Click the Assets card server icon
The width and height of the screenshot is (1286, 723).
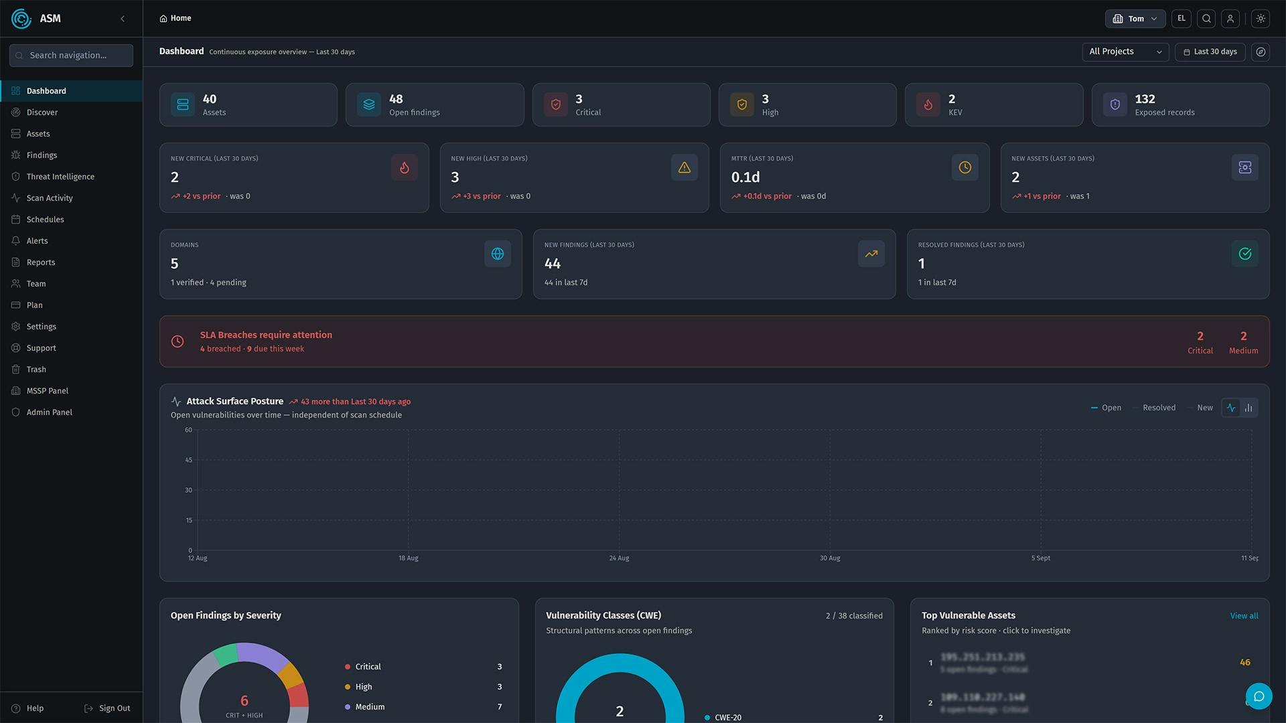[x=183, y=104]
